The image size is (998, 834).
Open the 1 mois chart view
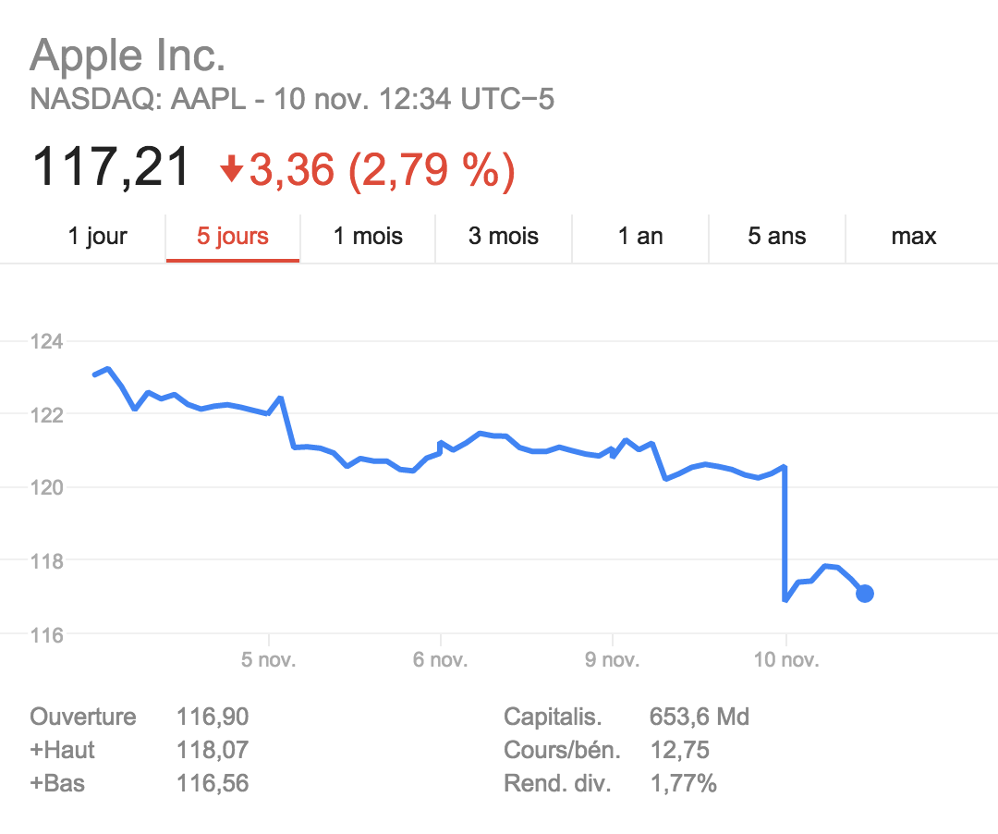coord(368,237)
